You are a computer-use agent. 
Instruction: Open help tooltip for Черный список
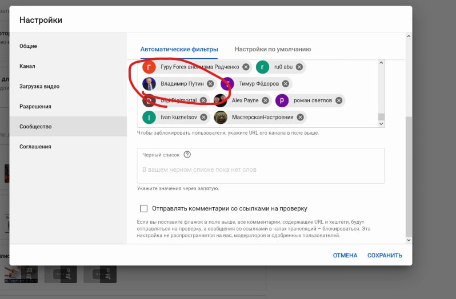pyautogui.click(x=187, y=155)
